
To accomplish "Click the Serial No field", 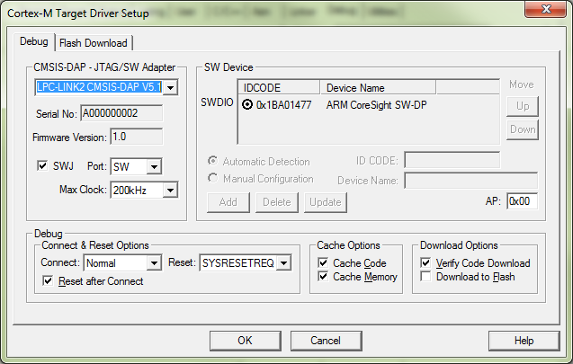I will point(121,114).
